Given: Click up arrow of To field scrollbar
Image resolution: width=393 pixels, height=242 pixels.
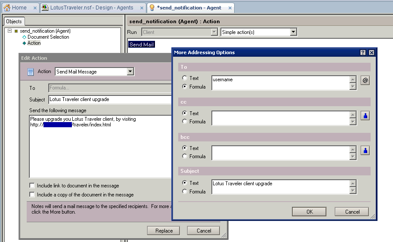Looking at the screenshot, I should tap(353, 80).
